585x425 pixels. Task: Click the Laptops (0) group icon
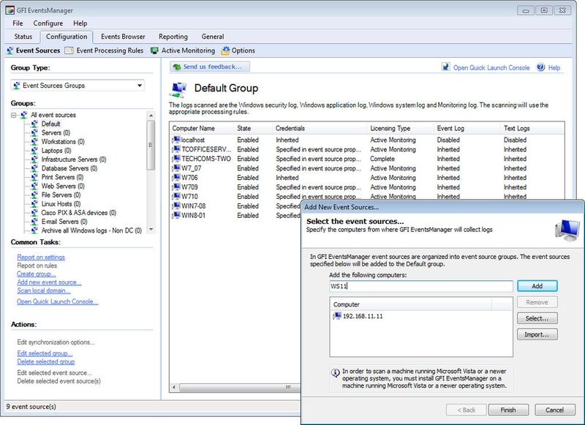point(34,151)
